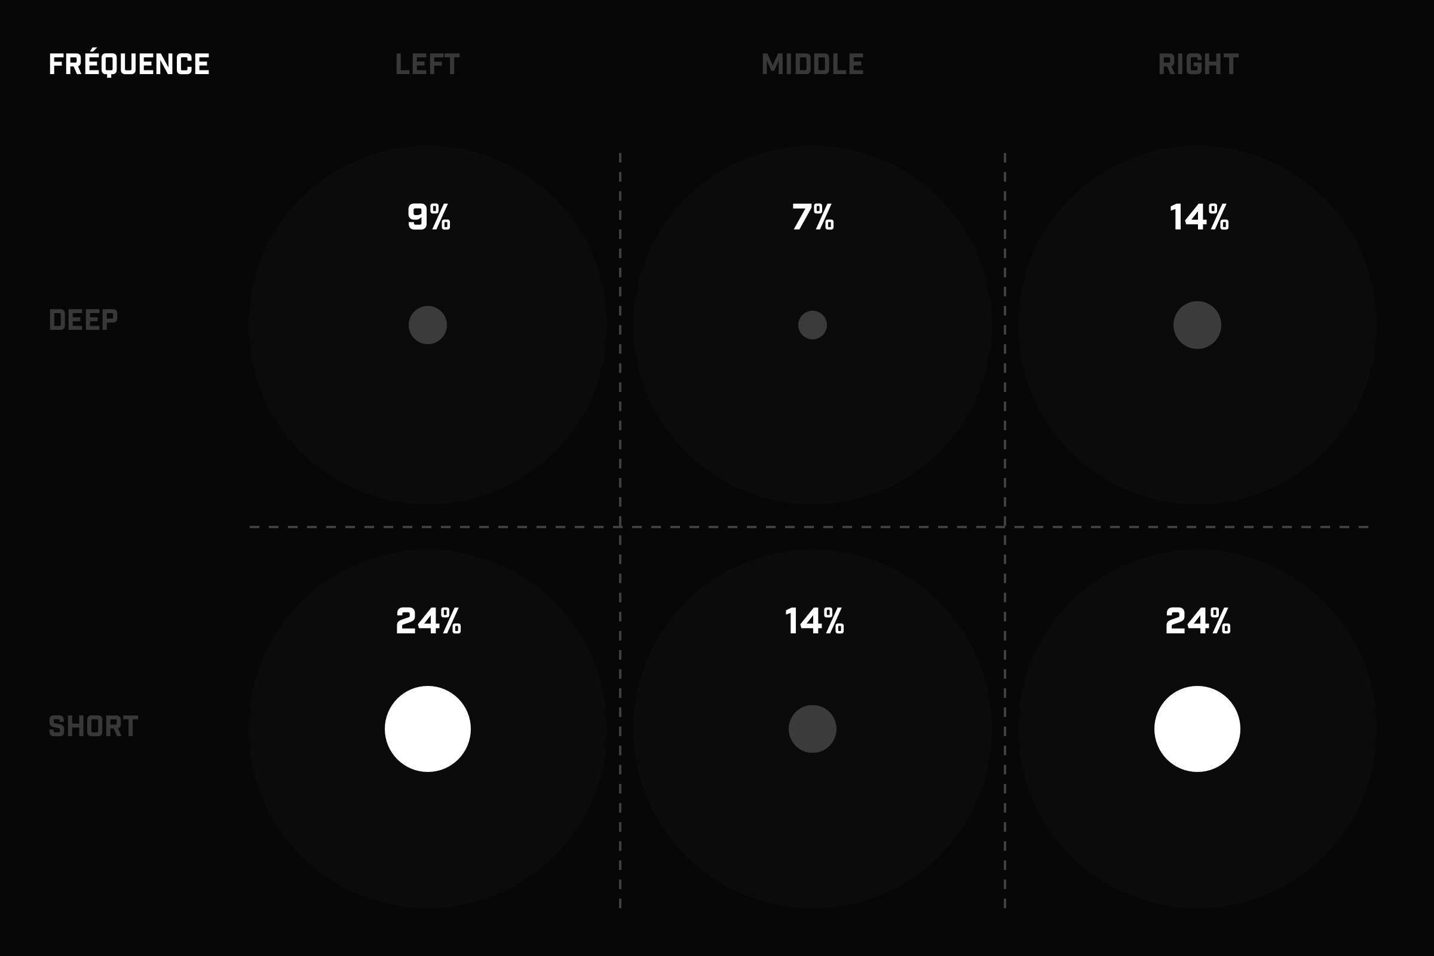Viewport: 1434px width, 956px height.
Task: Select the 14% value in short middle
Action: click(814, 621)
